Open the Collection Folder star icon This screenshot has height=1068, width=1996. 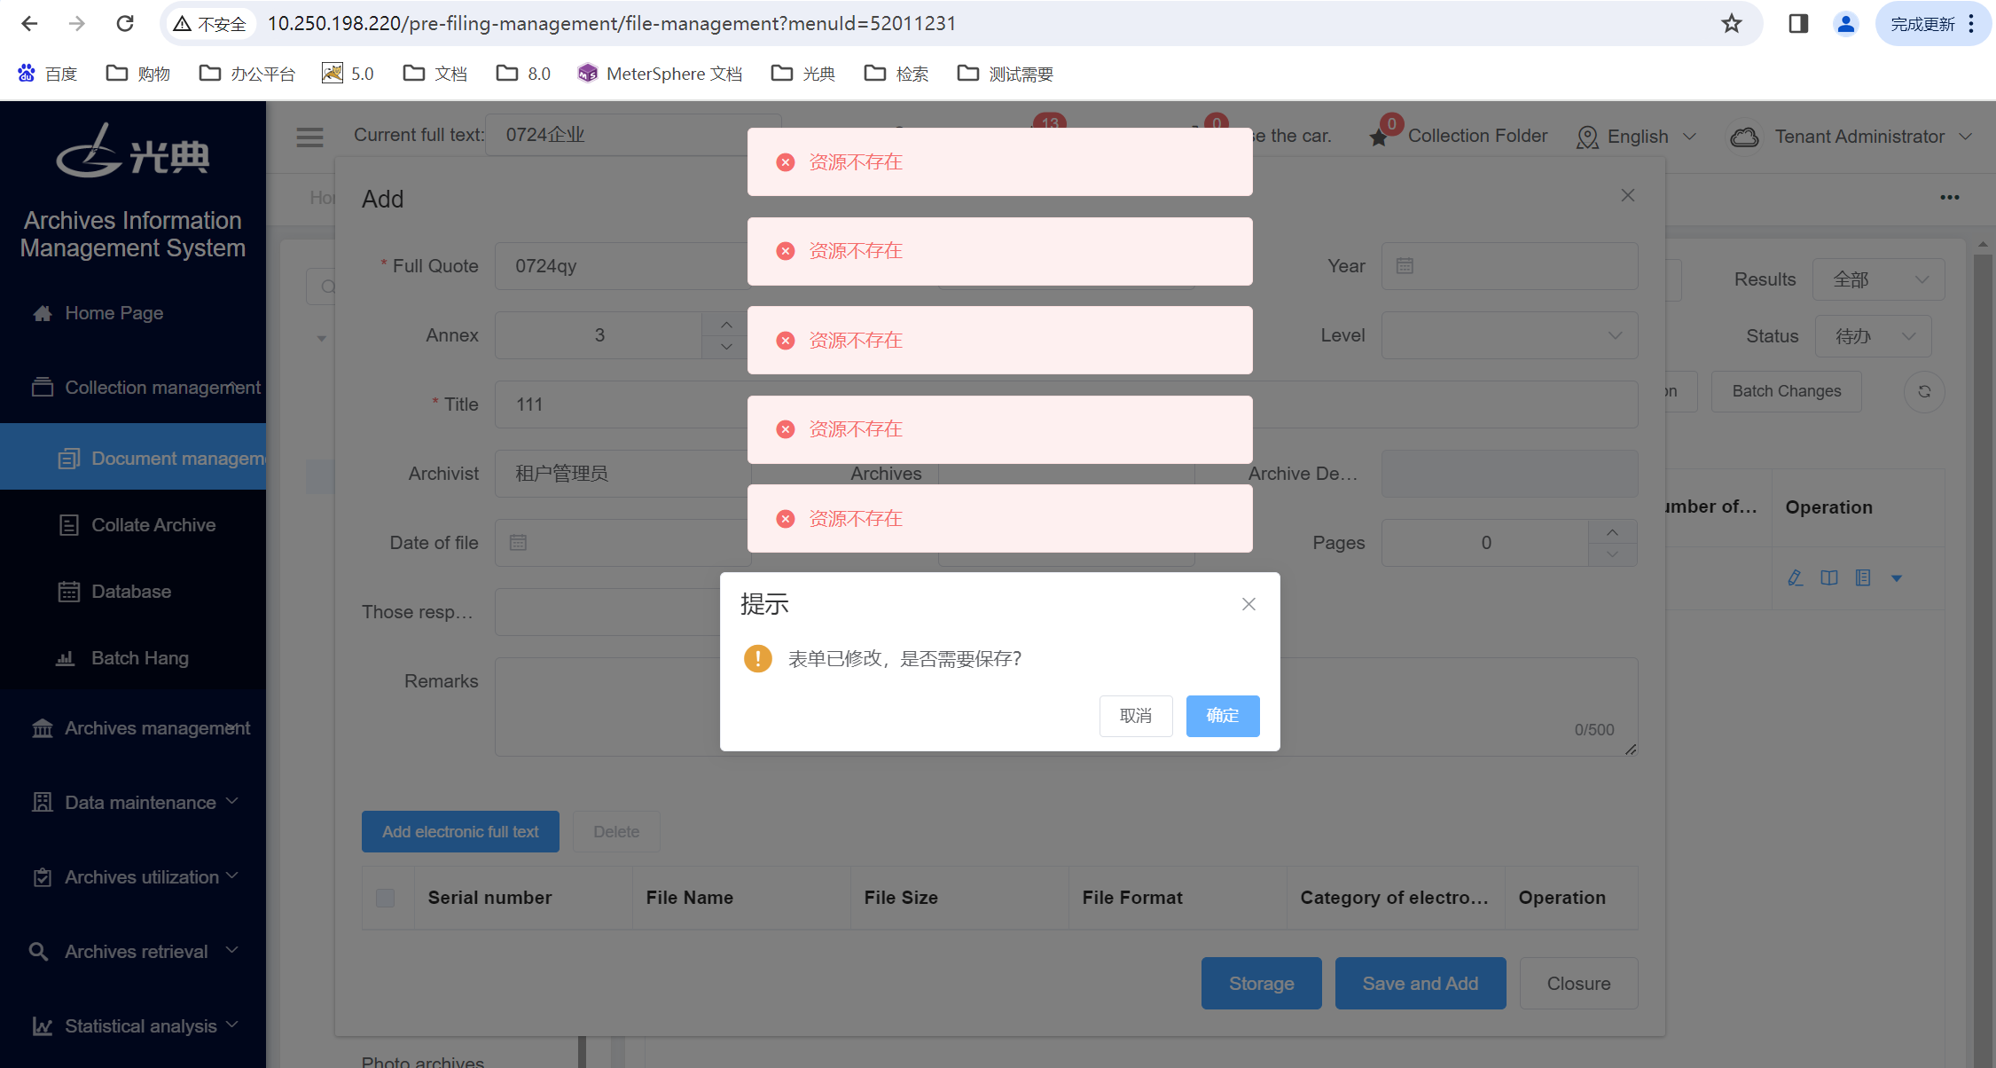(x=1379, y=137)
